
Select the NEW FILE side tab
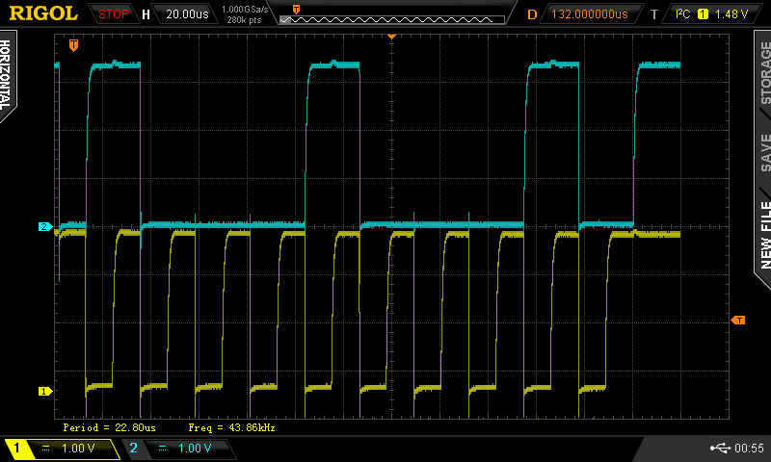point(764,234)
